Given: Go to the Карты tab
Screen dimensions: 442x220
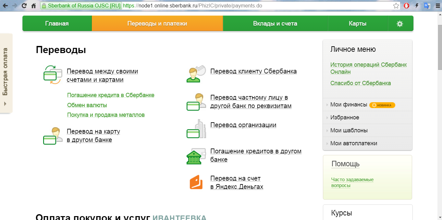Looking at the screenshot, I should 358,24.
